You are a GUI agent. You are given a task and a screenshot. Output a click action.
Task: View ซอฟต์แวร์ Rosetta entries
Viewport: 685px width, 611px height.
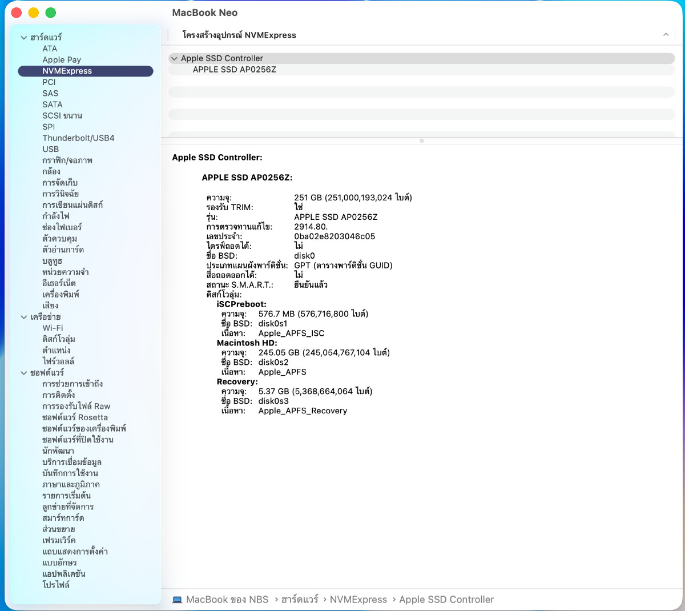75,417
